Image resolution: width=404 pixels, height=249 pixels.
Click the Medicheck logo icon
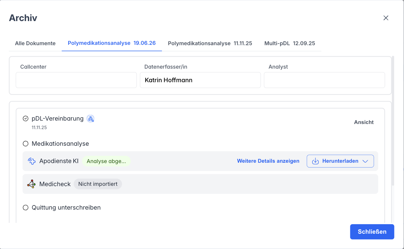tap(32, 184)
